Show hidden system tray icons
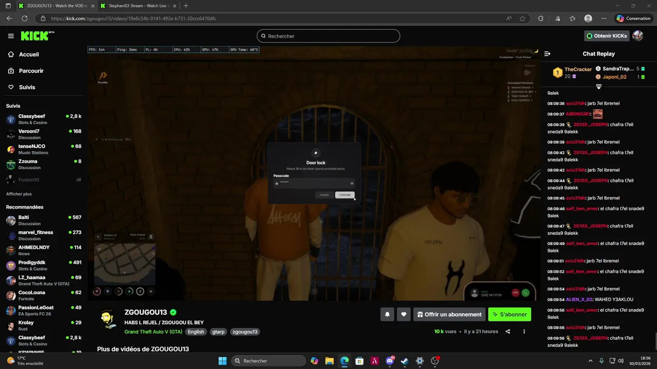Screen dimensions: 657x369 tap(590, 361)
